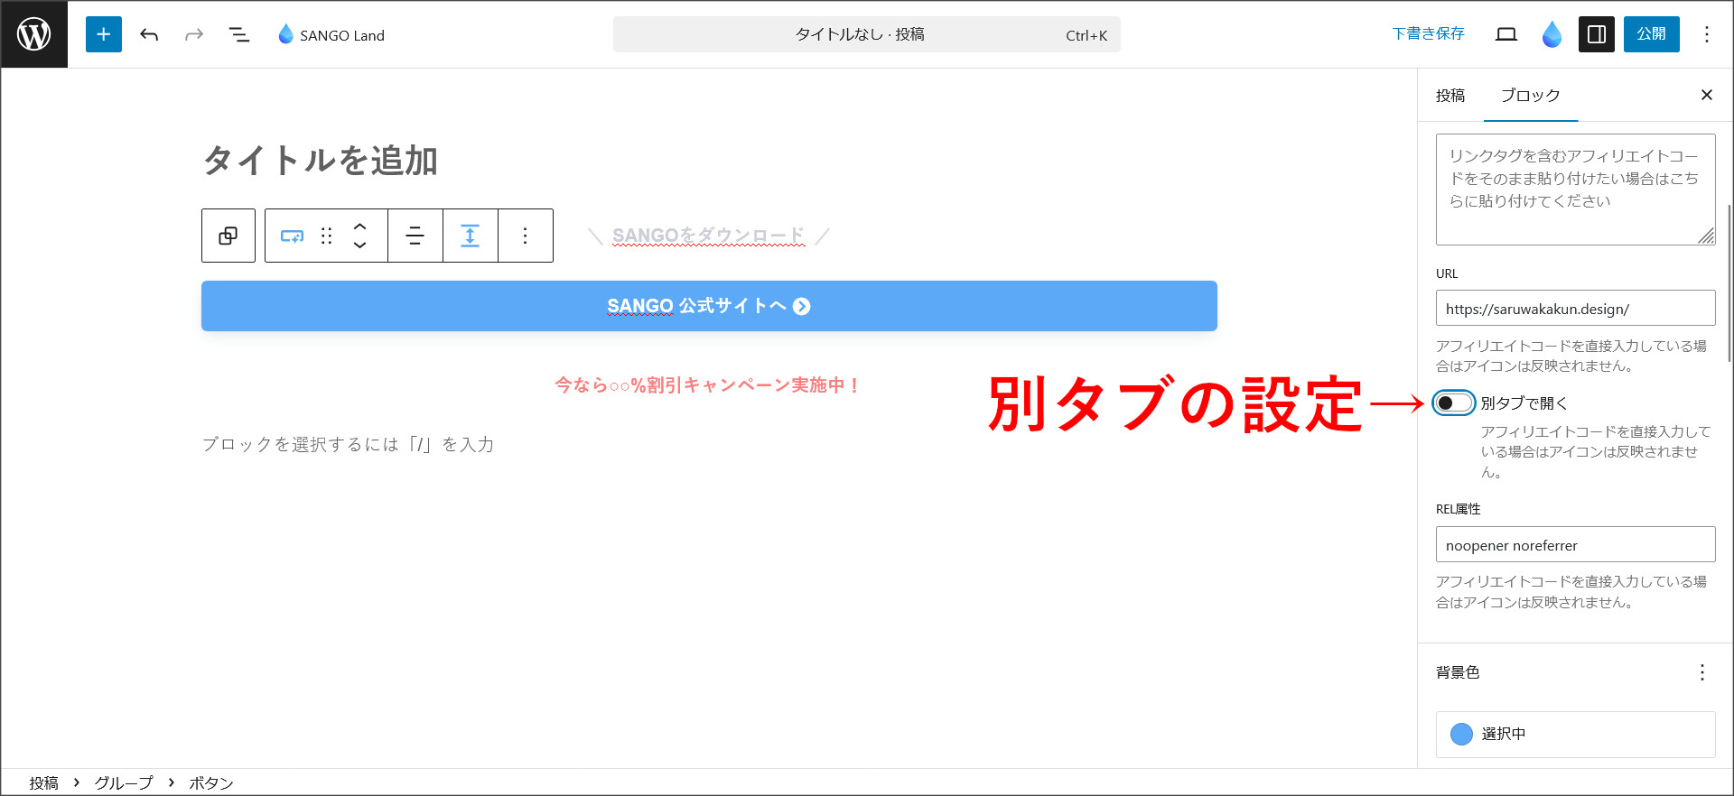
Task: Open the block inserter plus button
Action: (x=104, y=34)
